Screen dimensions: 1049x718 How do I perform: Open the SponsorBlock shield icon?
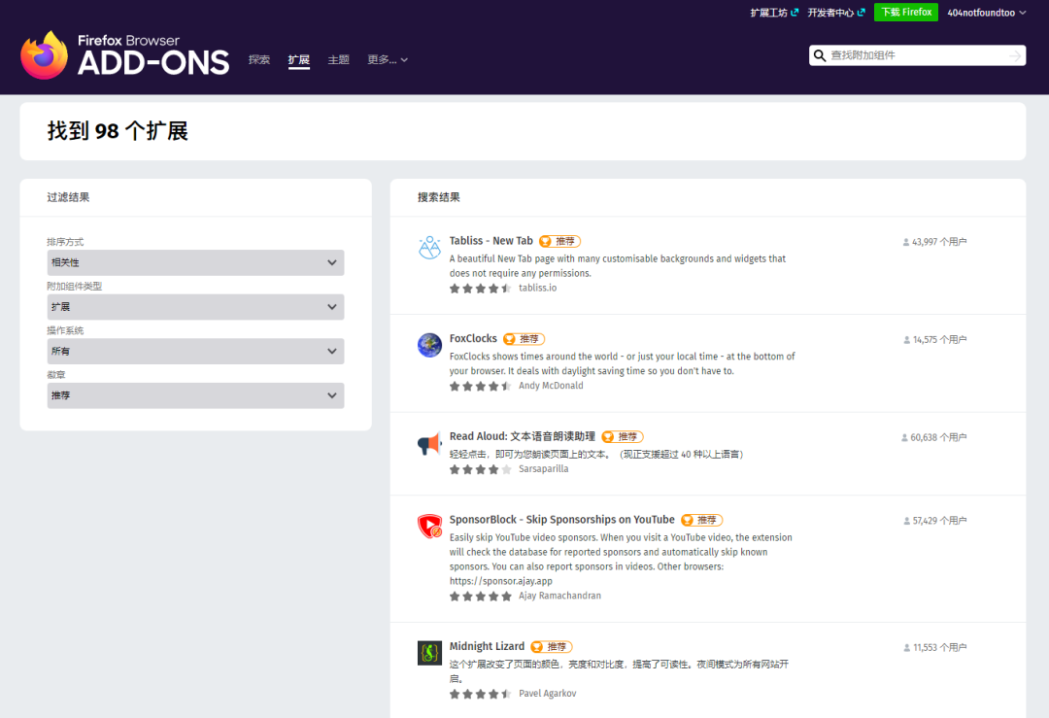pos(429,526)
